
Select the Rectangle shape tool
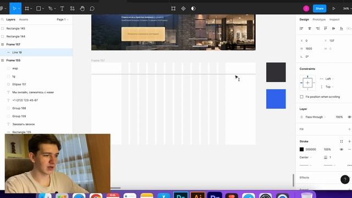(x=38, y=9)
